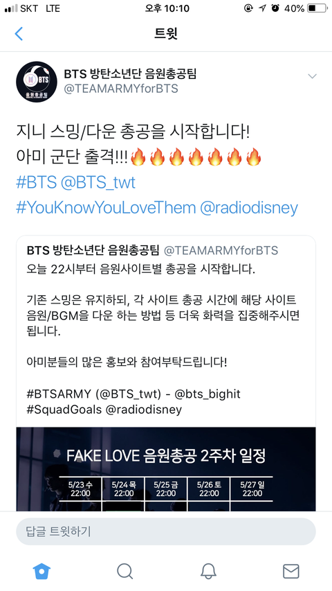The width and height of the screenshot is (332, 591).
Task: Open the @TEAMARMYforBTS handle under author name
Action: (121, 89)
